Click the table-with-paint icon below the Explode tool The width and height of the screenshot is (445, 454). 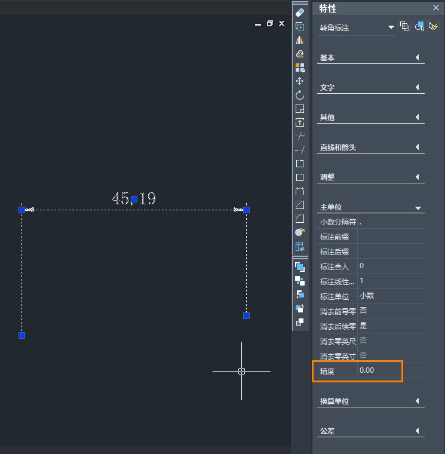click(x=300, y=246)
